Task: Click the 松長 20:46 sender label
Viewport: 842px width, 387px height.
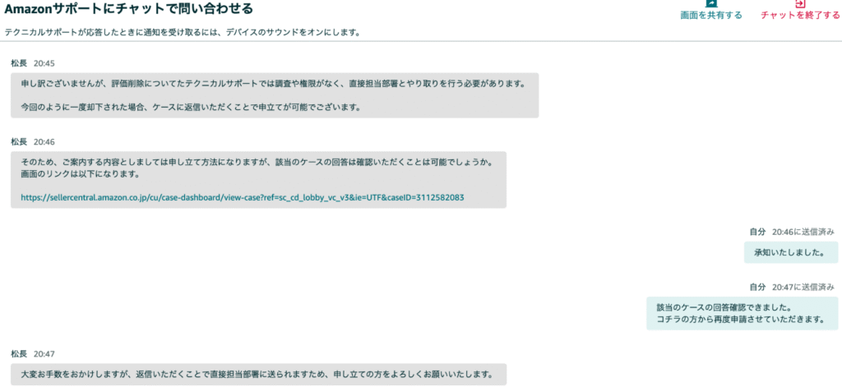Action: tap(33, 141)
